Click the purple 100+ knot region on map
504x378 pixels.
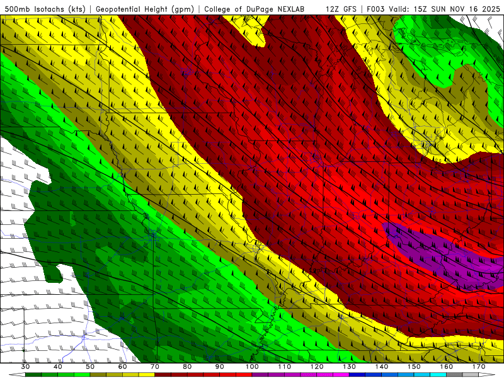[444, 257]
